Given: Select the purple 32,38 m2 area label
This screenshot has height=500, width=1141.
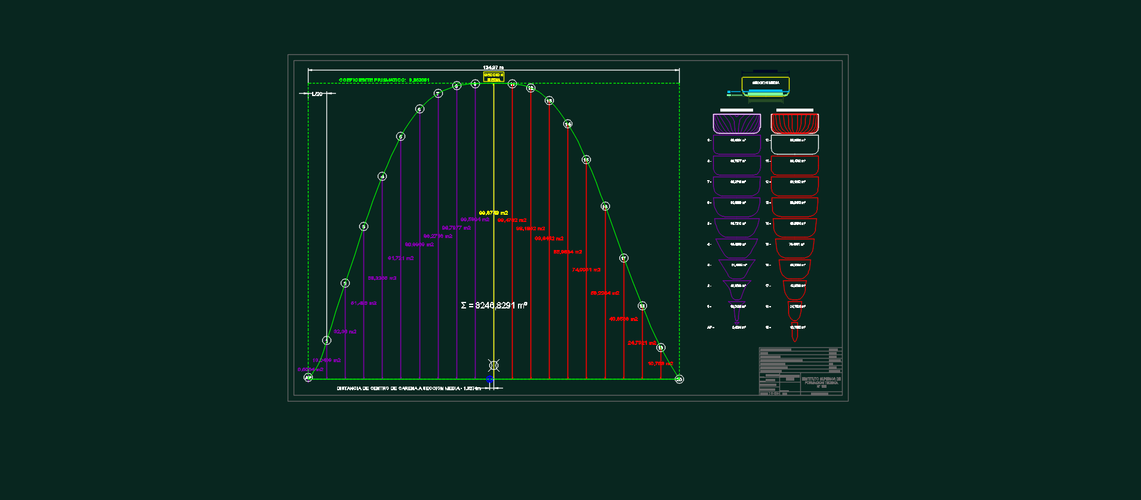Looking at the screenshot, I should [345, 332].
